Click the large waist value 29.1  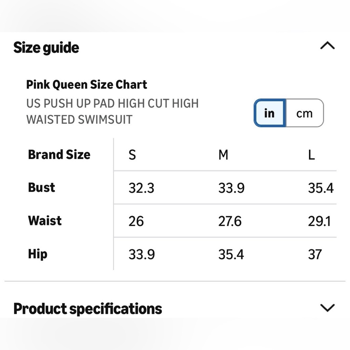(x=320, y=221)
